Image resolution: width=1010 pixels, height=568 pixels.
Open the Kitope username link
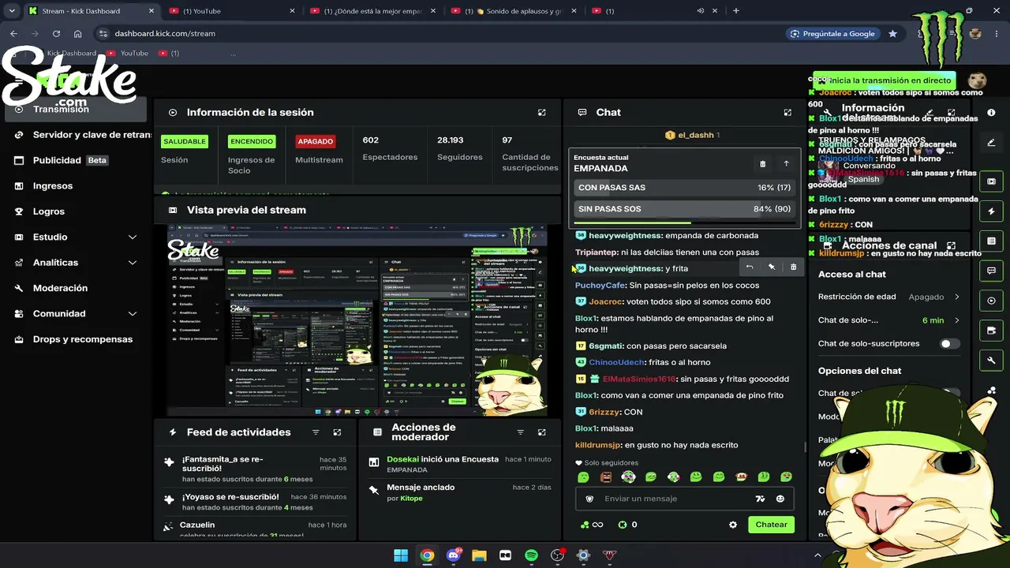(411, 499)
